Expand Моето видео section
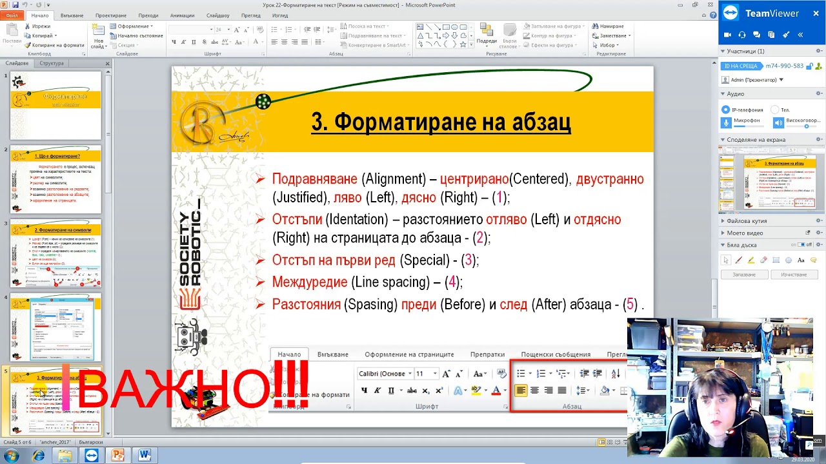The width and height of the screenshot is (826, 464). pos(723,233)
